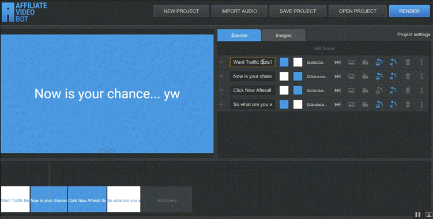The width and height of the screenshot is (433, 219).
Task: Click the blue first swatch in the So what are you row
Action: [284, 105]
